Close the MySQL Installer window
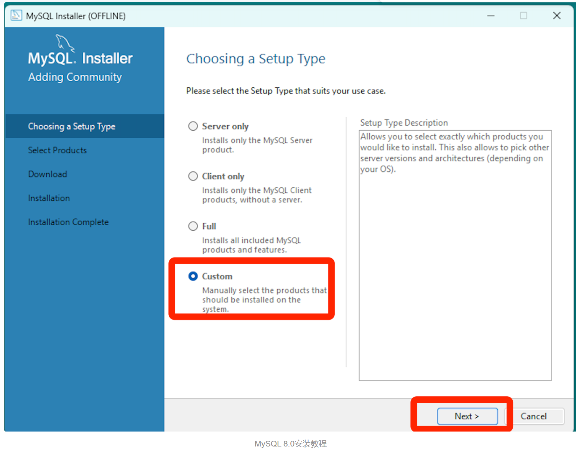The width and height of the screenshot is (576, 453). click(557, 16)
